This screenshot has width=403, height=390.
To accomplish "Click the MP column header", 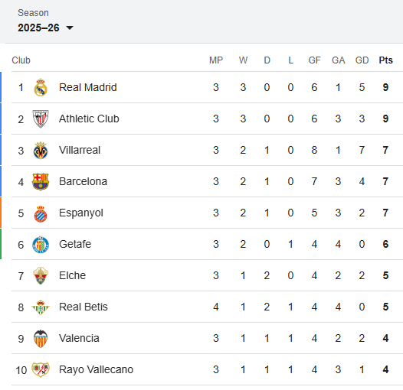I will coord(216,60).
